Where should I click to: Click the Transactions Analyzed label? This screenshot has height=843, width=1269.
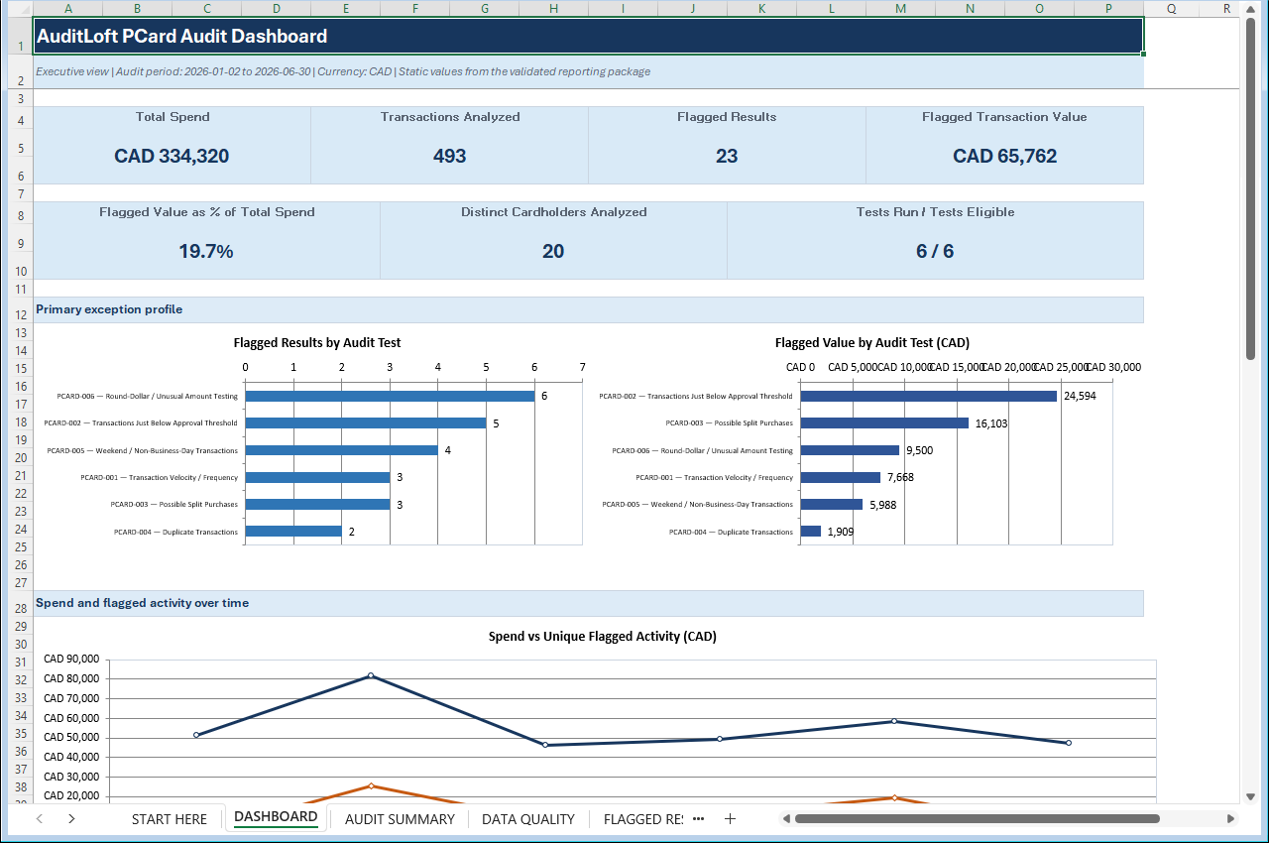click(x=450, y=117)
